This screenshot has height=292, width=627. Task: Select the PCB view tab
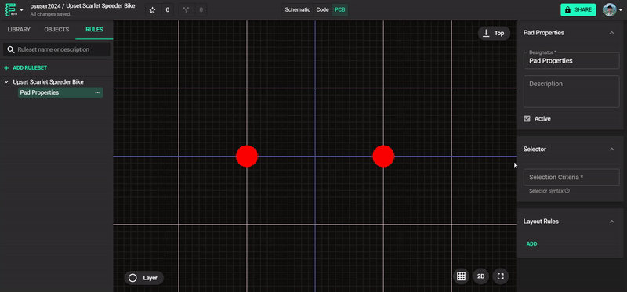click(x=340, y=10)
